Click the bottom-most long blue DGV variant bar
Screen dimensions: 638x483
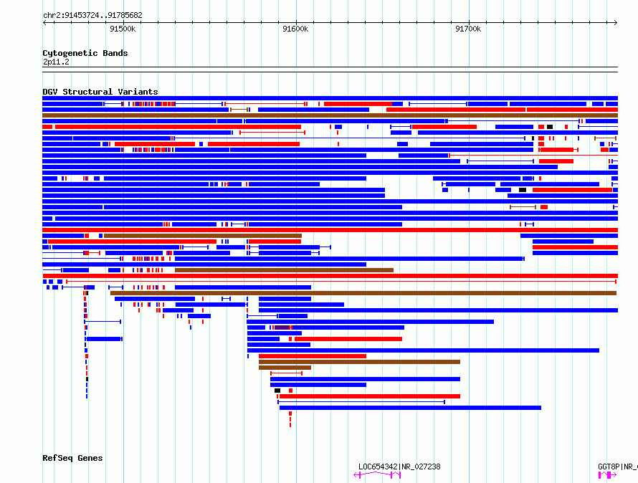point(410,408)
